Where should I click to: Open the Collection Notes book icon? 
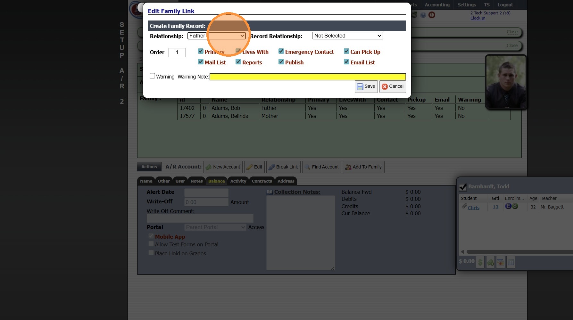270,192
